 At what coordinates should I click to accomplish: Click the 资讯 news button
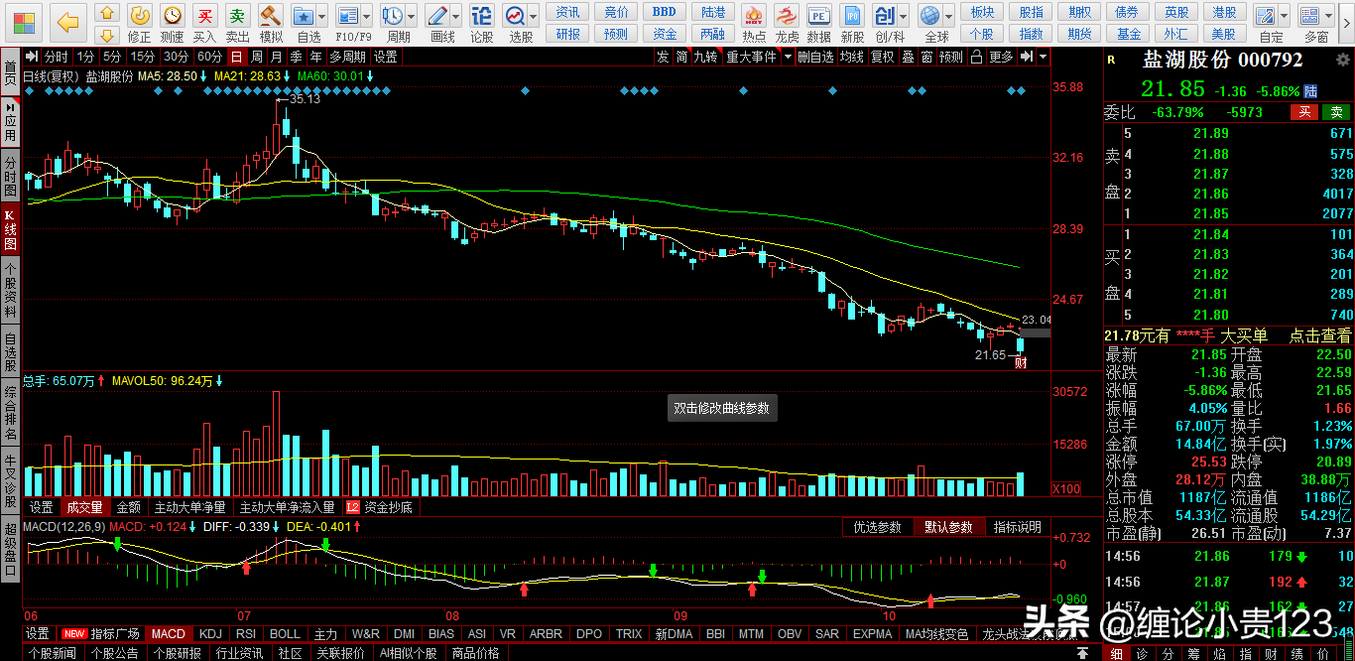(568, 12)
